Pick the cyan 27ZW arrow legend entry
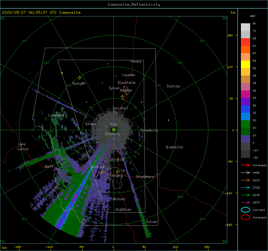The height and width of the screenshot is (251, 268). tap(245, 188)
